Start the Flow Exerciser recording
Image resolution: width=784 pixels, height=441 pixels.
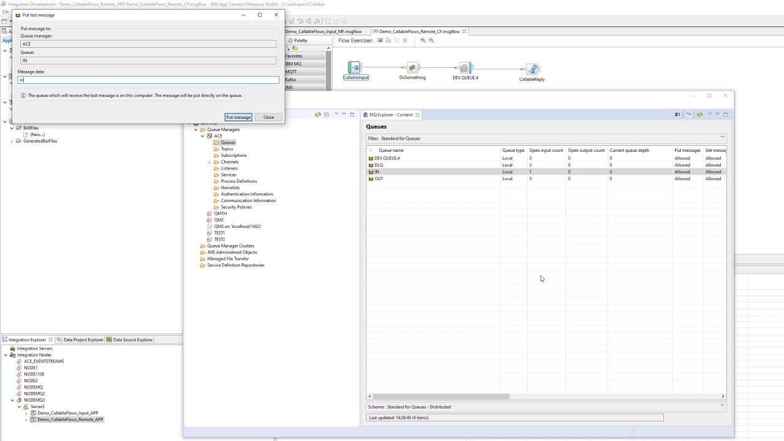point(380,40)
